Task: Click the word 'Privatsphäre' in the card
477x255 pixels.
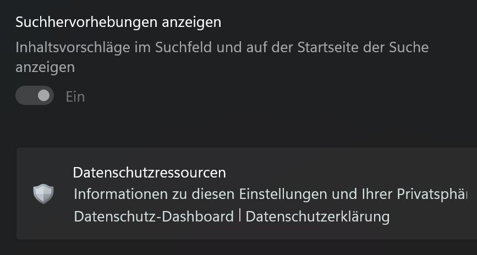Action: tap(432, 194)
